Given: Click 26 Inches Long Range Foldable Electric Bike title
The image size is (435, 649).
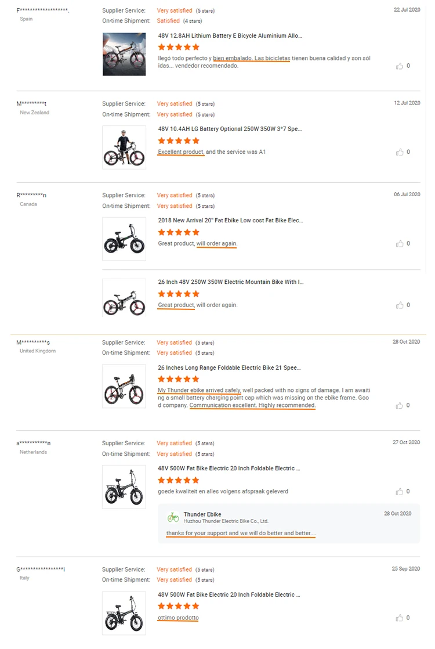Looking at the screenshot, I should 229,368.
